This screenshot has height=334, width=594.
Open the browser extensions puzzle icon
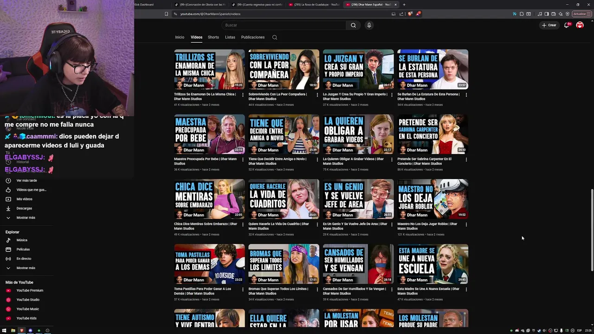(x=522, y=14)
